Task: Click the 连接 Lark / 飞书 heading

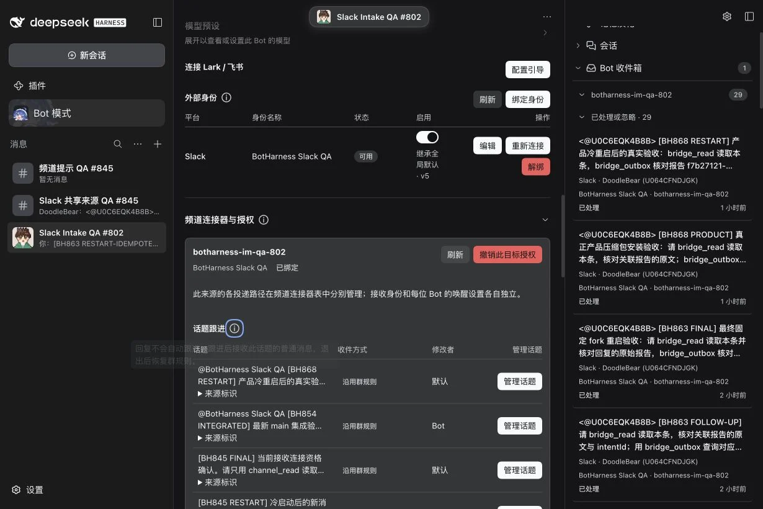Action: 214,67
